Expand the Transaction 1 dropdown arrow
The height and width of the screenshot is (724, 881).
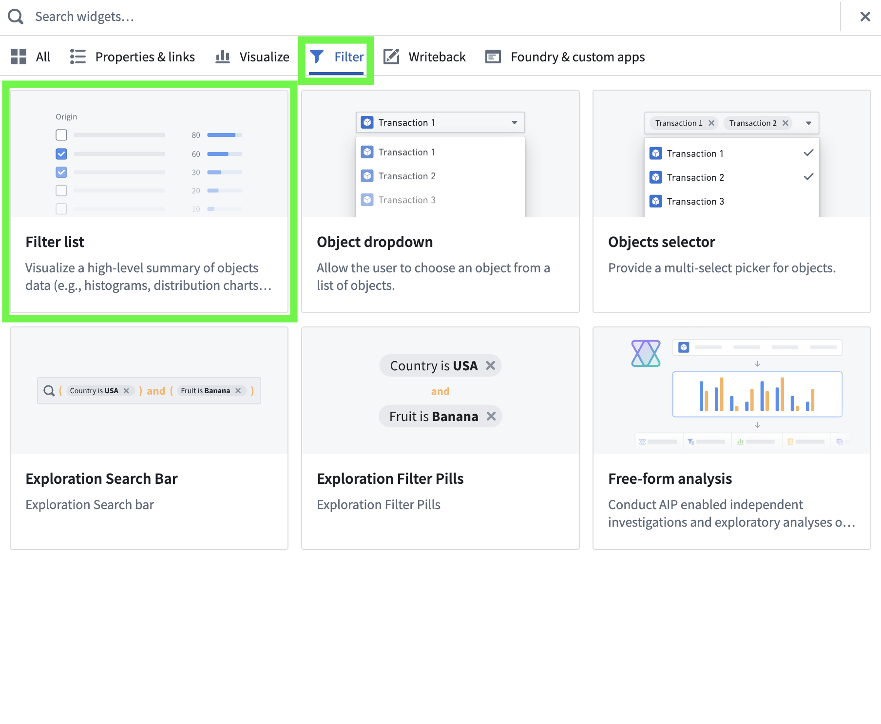click(514, 123)
